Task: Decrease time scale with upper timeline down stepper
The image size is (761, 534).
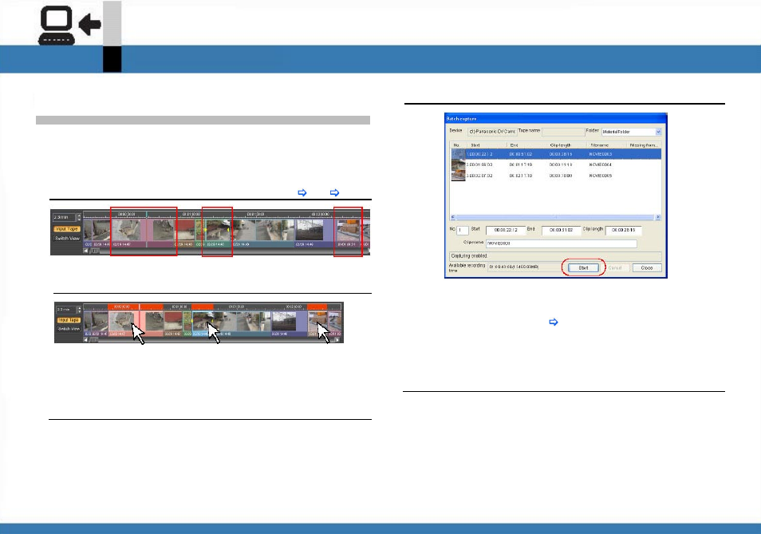Action: (x=79, y=219)
